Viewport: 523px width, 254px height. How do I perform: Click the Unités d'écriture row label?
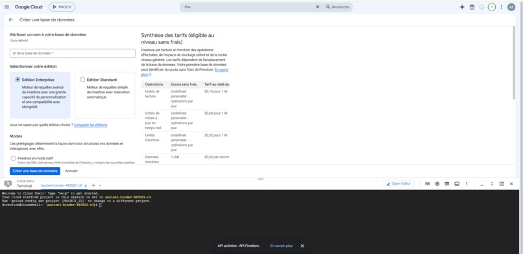152,137
